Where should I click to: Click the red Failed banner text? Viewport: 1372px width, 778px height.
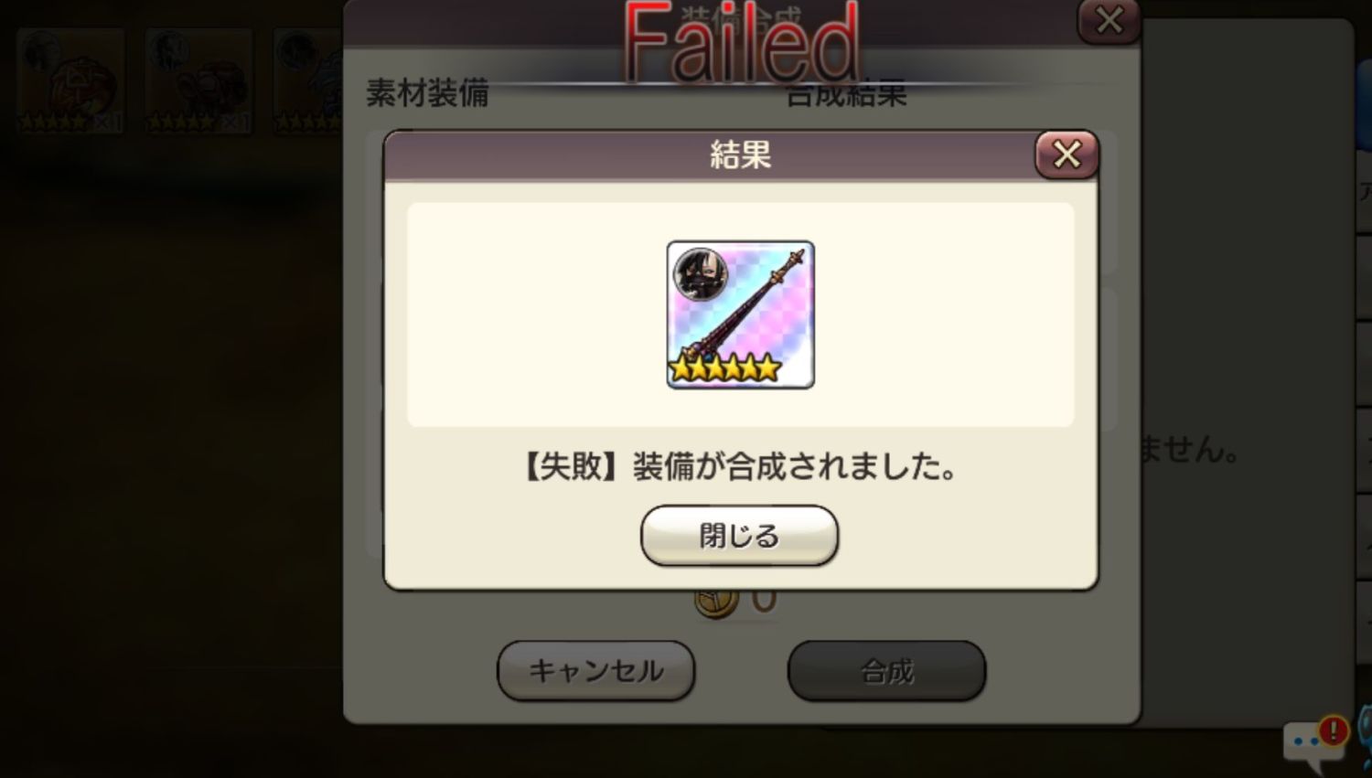pos(742,43)
